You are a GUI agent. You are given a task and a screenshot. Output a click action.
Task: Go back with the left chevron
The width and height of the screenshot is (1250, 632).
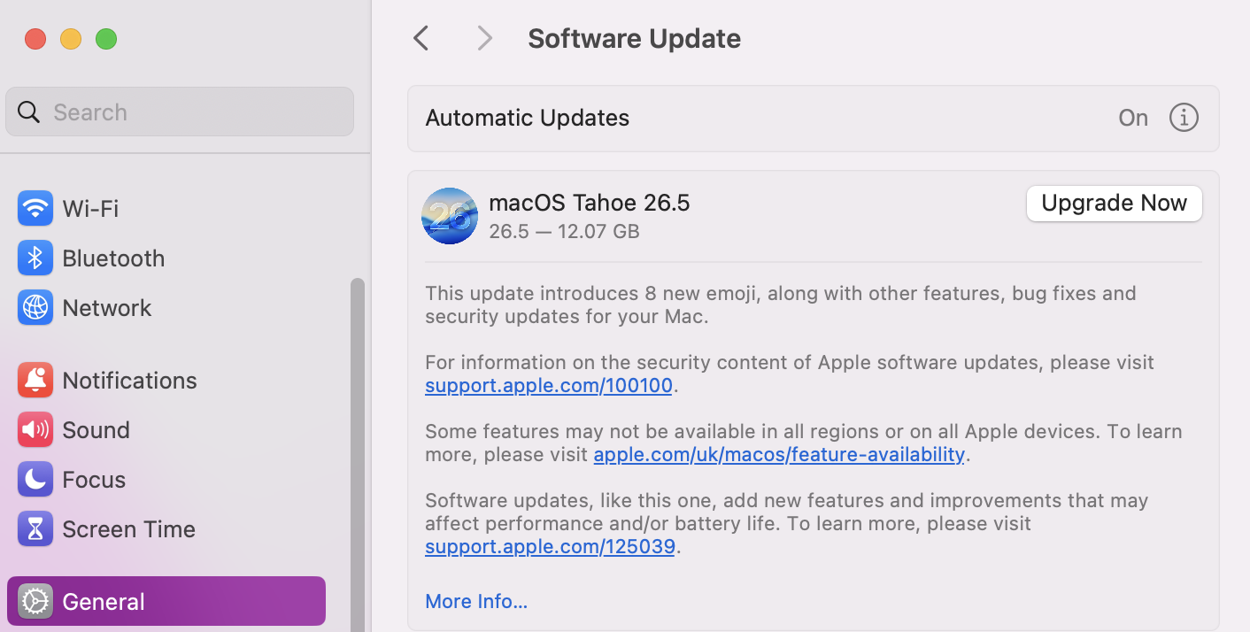421,38
